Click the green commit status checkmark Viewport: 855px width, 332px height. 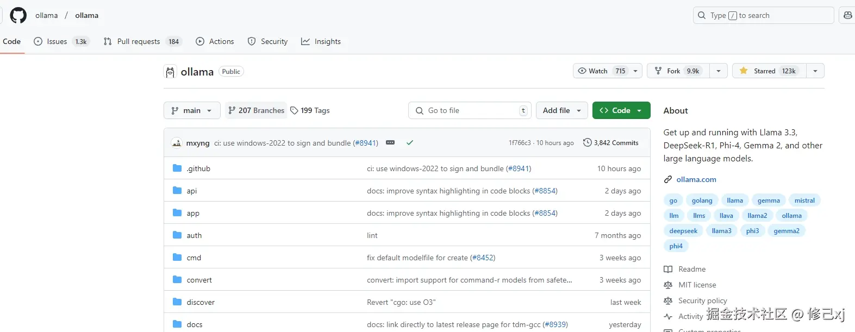(x=410, y=143)
